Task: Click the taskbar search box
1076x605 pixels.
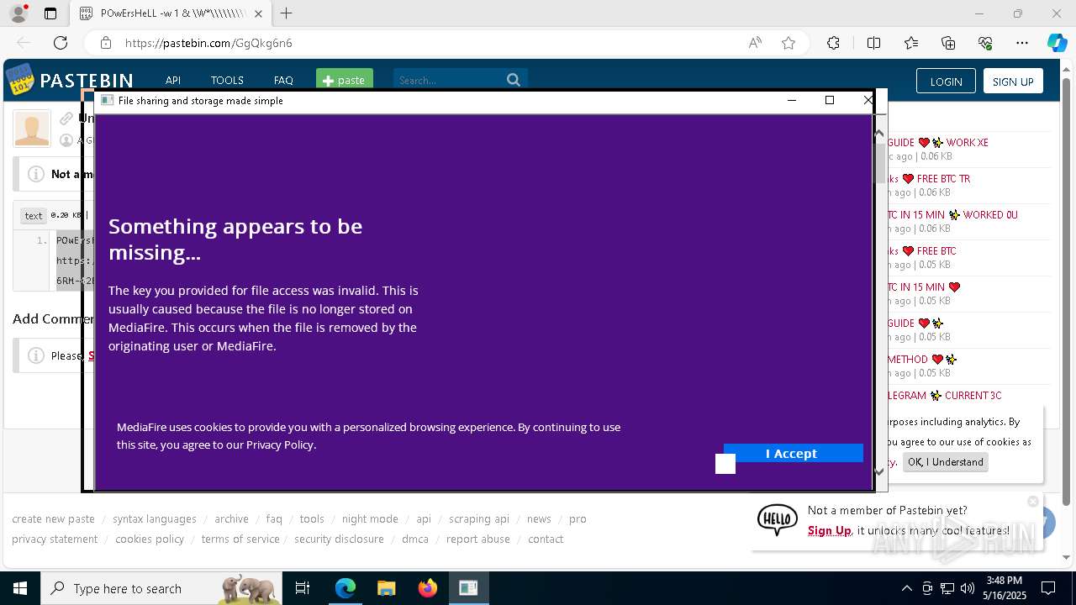Action: 162,588
